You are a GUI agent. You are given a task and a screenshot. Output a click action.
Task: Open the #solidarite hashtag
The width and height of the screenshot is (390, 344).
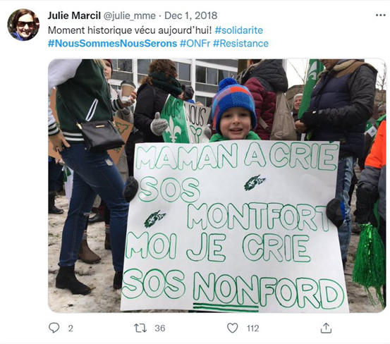tap(239, 30)
